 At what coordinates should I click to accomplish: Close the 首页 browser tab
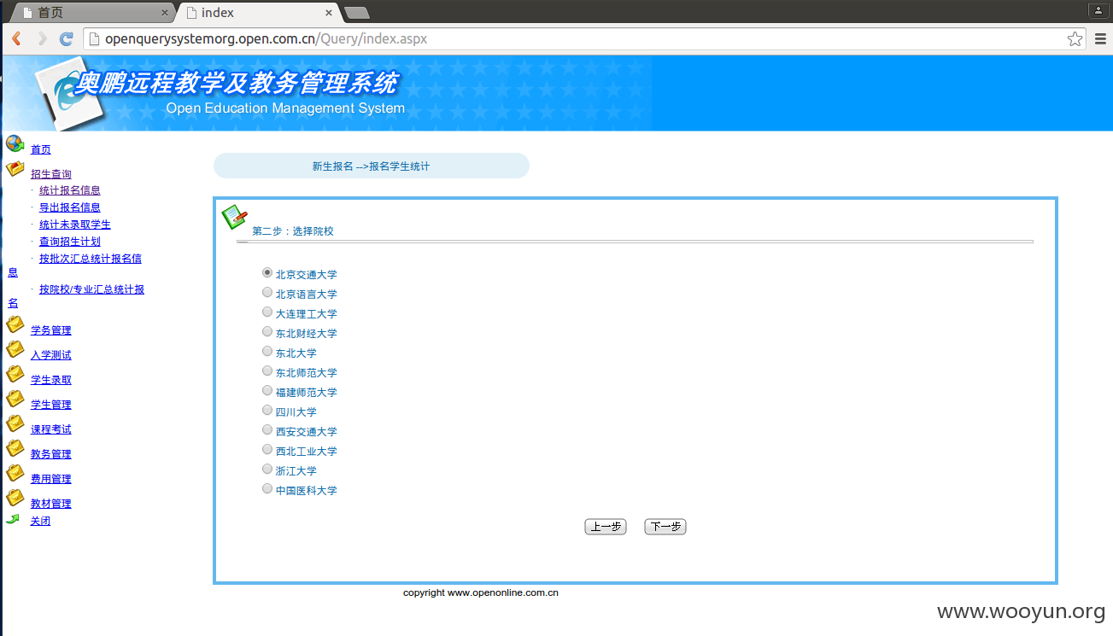coord(164,13)
